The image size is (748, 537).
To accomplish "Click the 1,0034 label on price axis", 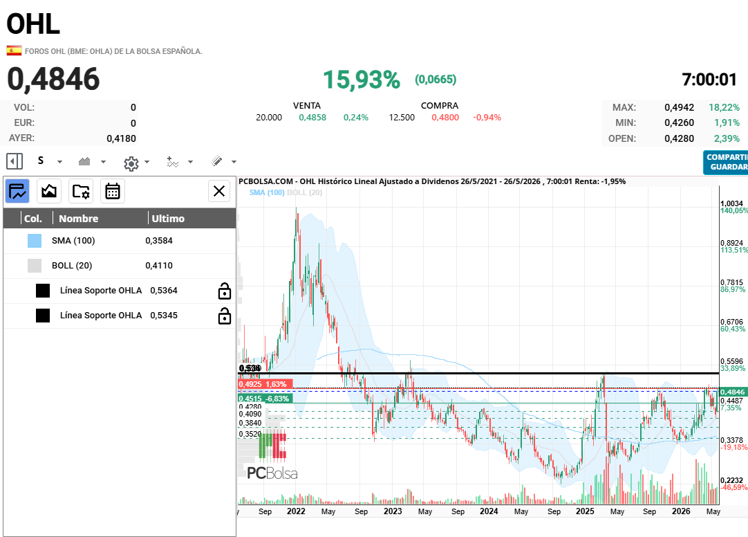I will point(732,204).
